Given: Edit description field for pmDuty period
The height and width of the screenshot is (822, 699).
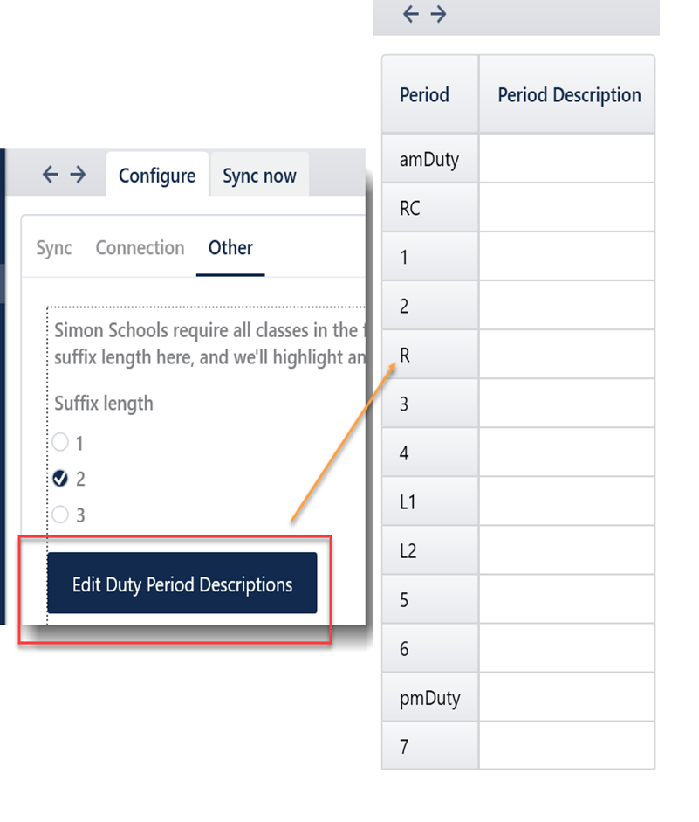Looking at the screenshot, I should [566, 697].
